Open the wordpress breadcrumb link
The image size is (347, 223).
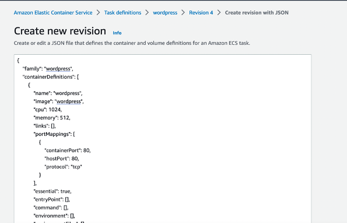click(165, 13)
